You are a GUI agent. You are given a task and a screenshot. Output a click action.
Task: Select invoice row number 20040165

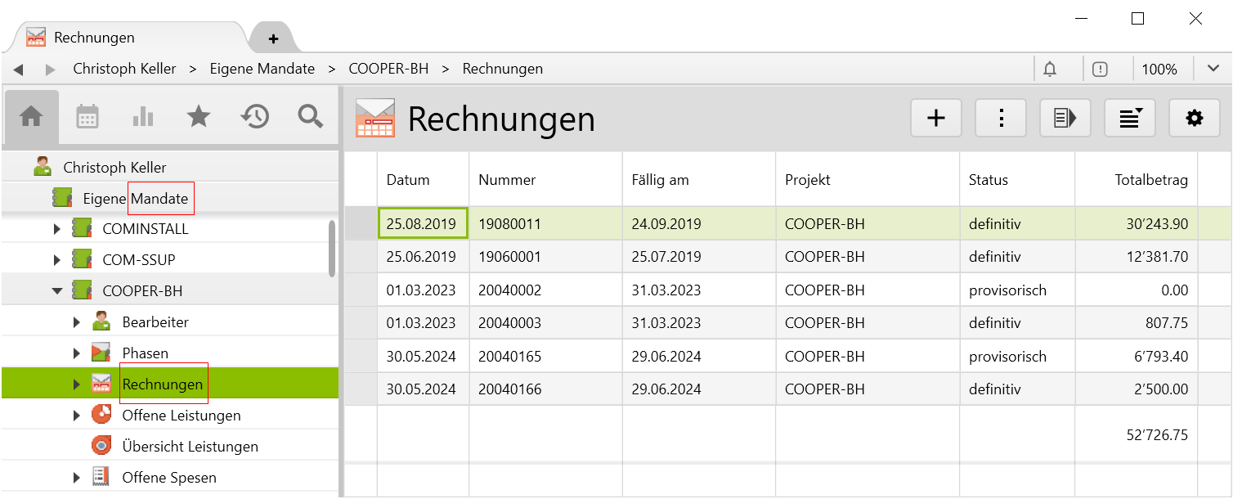510,357
